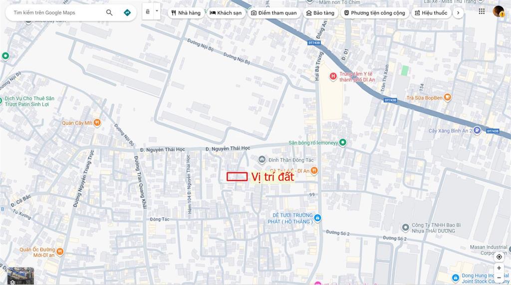Show Phương tiện công cộng places
The image size is (511, 285).
(x=374, y=13)
